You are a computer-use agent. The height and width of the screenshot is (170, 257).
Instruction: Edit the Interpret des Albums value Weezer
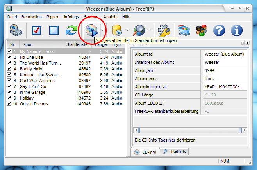click(x=225, y=62)
